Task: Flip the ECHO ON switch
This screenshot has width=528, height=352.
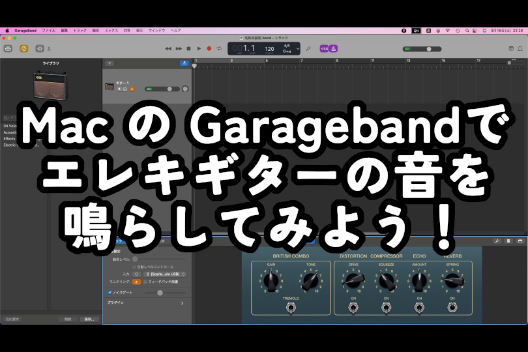Action: [419, 308]
